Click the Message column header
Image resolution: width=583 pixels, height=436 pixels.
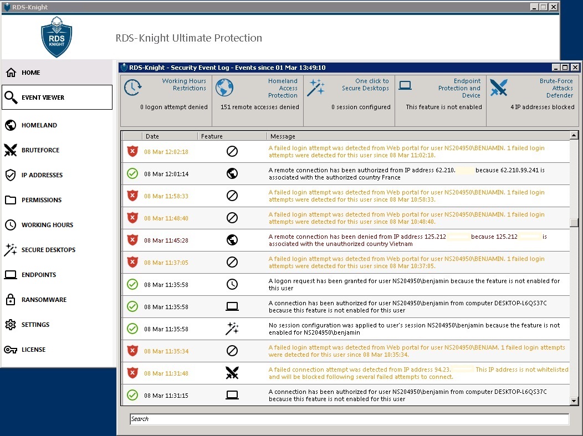click(x=418, y=136)
